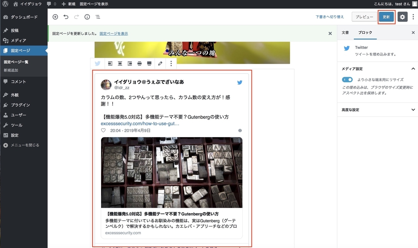Toggle より小さな端末用にリサイズ switch
Image resolution: width=418 pixels, height=248 pixels.
point(347,80)
